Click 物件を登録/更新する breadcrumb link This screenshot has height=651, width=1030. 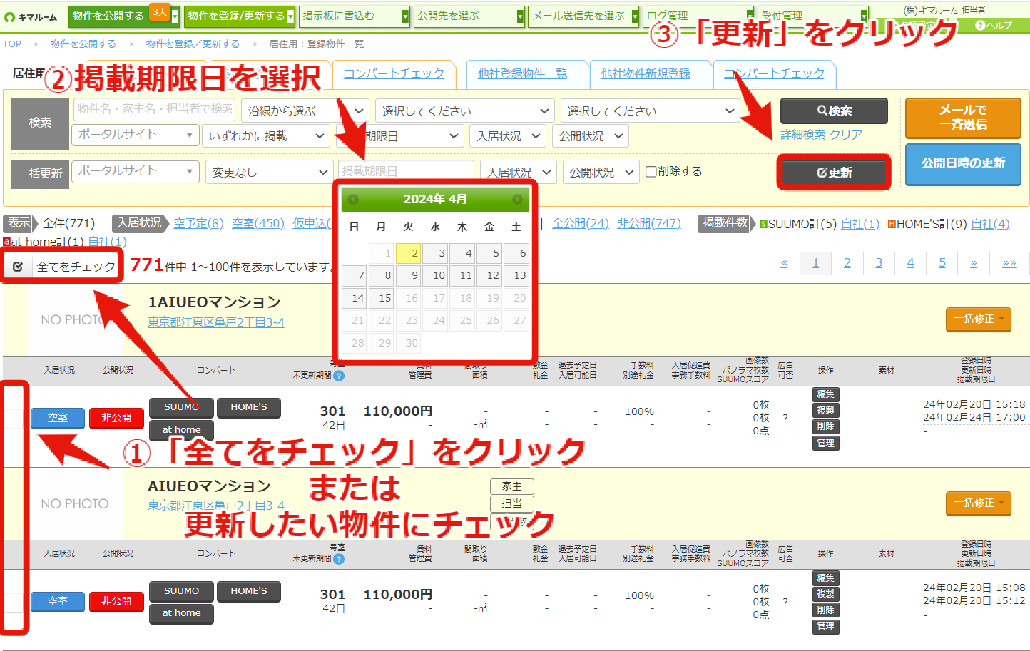[x=193, y=43]
